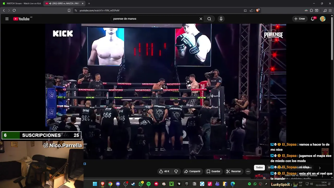The image size is (334, 188).
Task: Open Brave Shields lion icon
Action: click(258, 10)
